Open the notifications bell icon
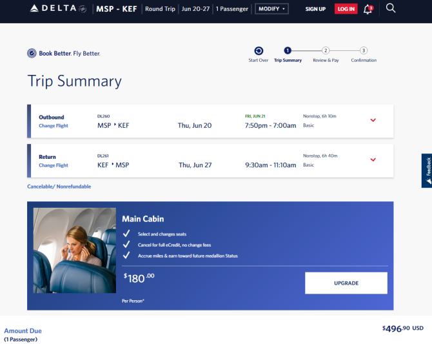This screenshot has width=432, height=344. tap(368, 9)
